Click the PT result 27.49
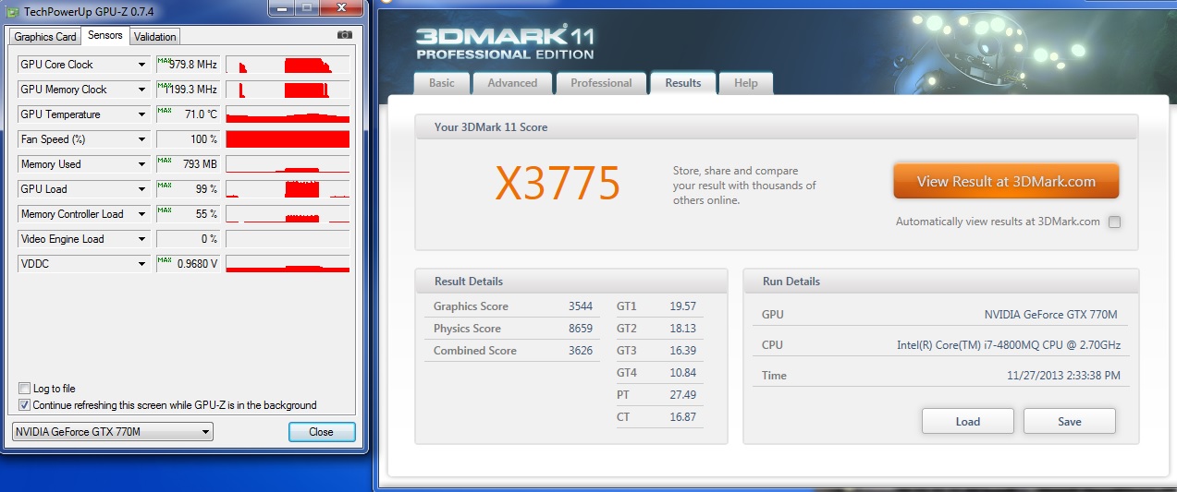1177x492 pixels. point(682,395)
